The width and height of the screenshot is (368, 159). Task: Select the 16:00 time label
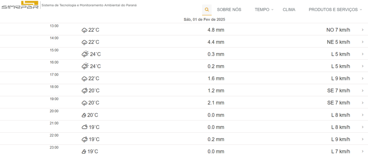pyautogui.click(x=54, y=62)
